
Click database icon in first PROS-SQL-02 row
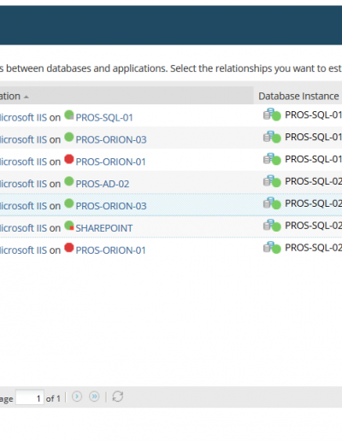272,181
